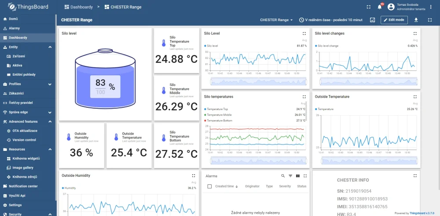The height and width of the screenshot is (216, 440).
Task: Collapse Entity section chevron
Action: coord(50,47)
